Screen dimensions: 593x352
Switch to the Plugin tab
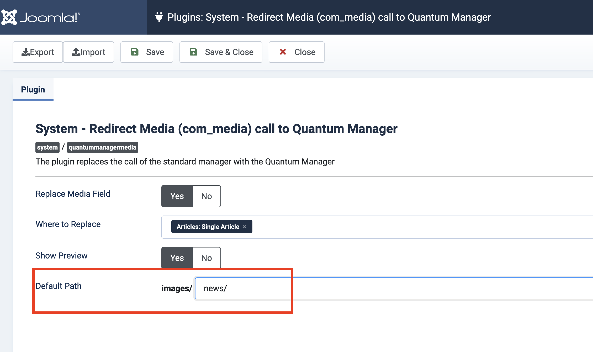[x=33, y=90]
